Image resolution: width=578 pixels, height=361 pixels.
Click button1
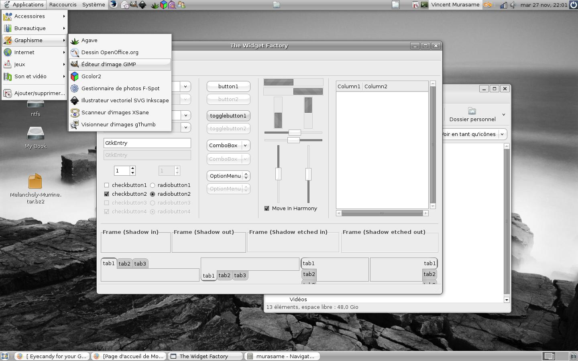pyautogui.click(x=228, y=87)
